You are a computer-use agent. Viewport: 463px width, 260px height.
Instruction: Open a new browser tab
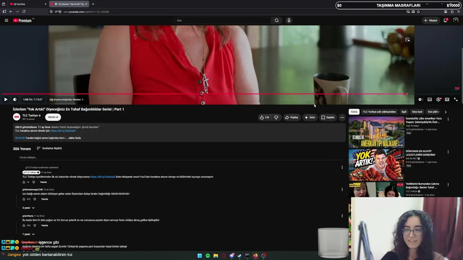click(x=93, y=4)
